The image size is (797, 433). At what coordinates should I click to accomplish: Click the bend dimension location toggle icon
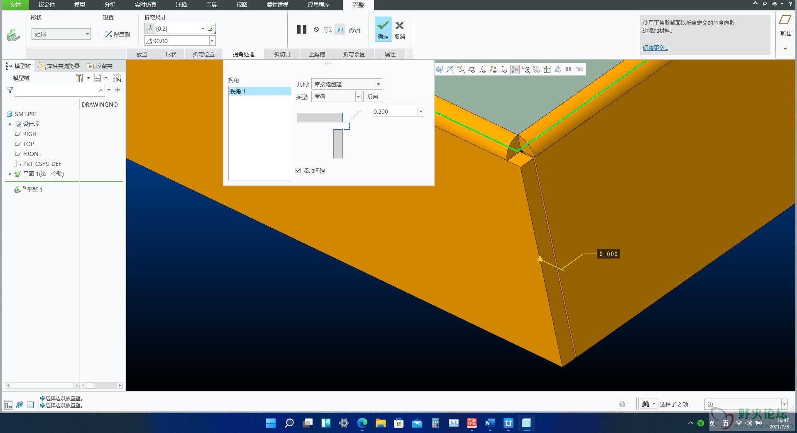click(211, 28)
